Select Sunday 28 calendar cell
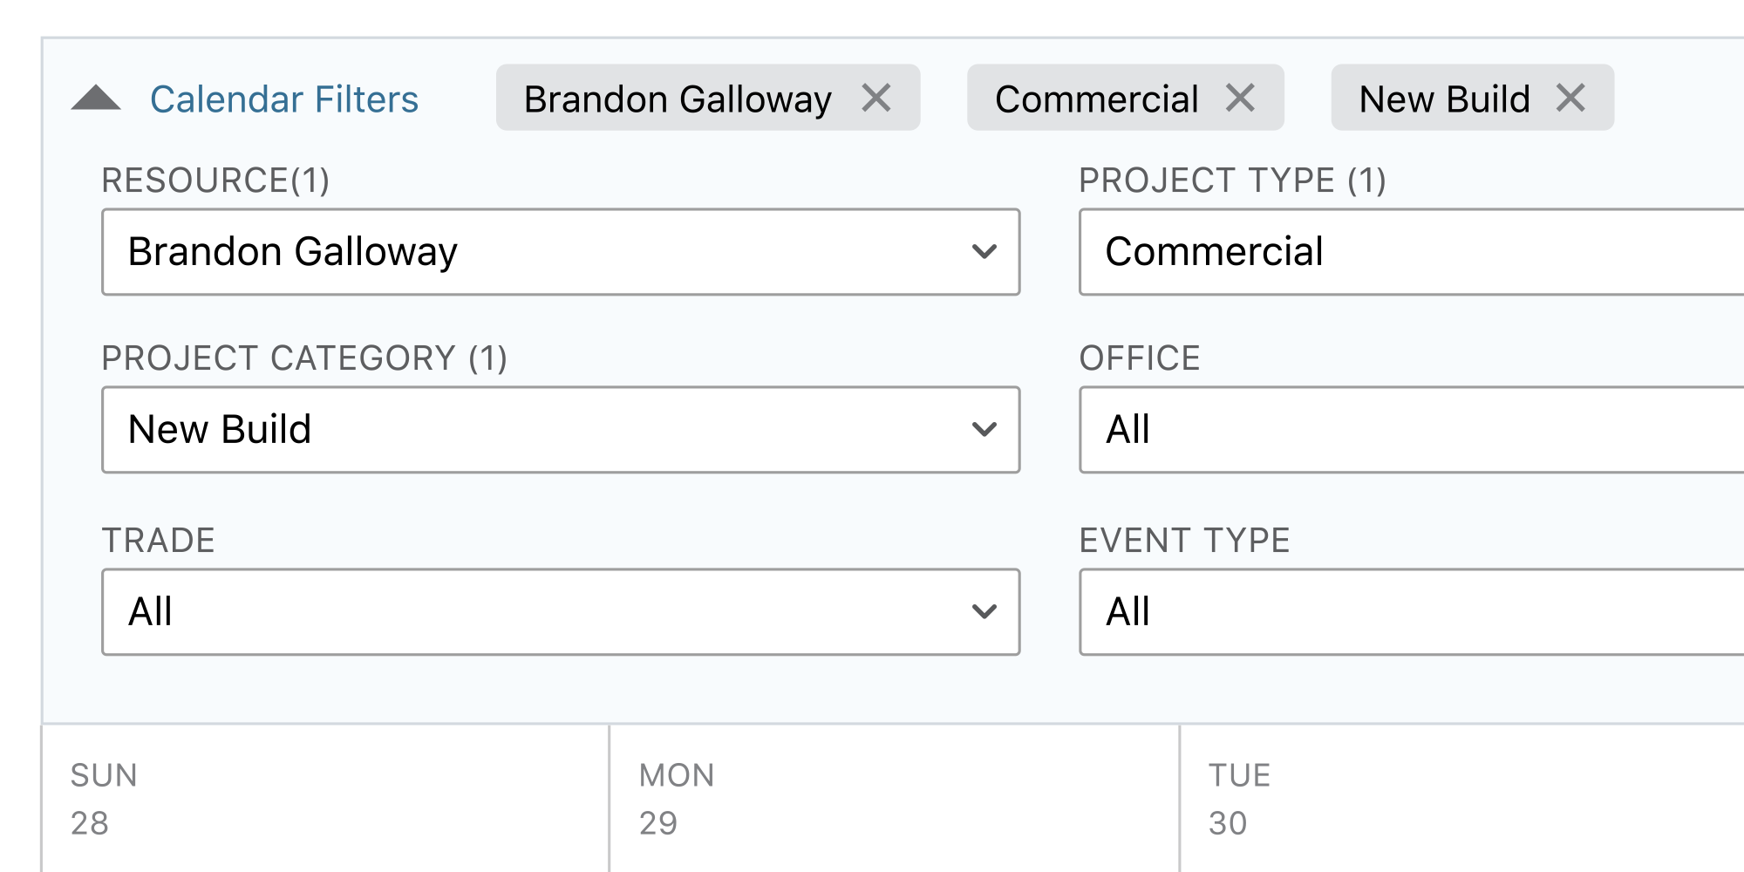The height and width of the screenshot is (872, 1744). (324, 798)
